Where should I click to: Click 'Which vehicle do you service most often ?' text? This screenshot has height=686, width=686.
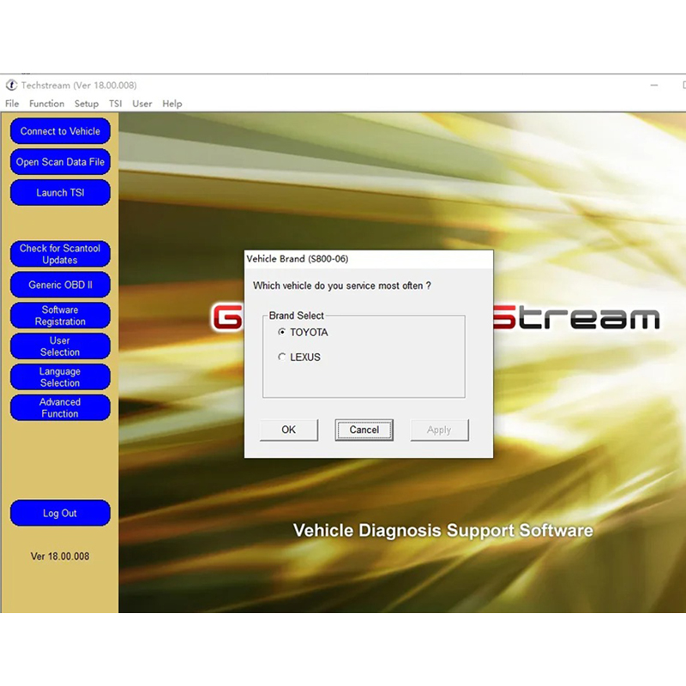342,286
